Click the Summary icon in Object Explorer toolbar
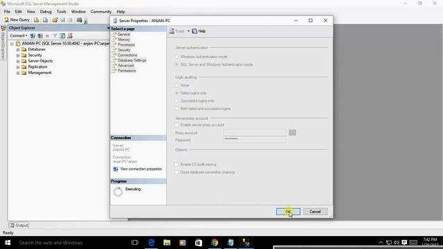Image resolution: width=443 pixels, height=249 pixels. pyautogui.click(x=70, y=36)
